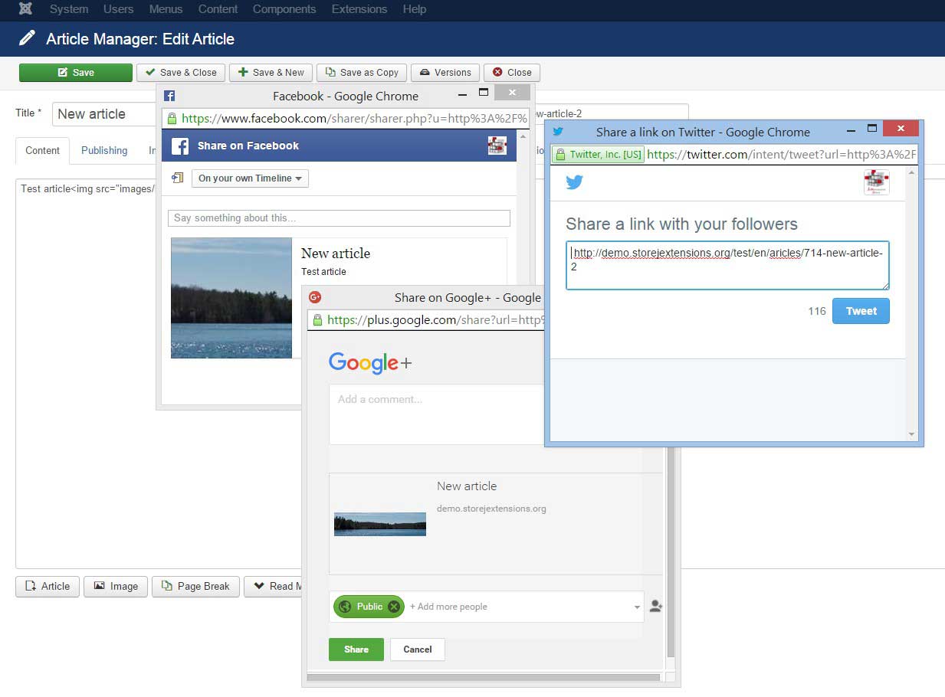
Task: Click the Google+ horizontal scrollbar
Action: (x=484, y=678)
